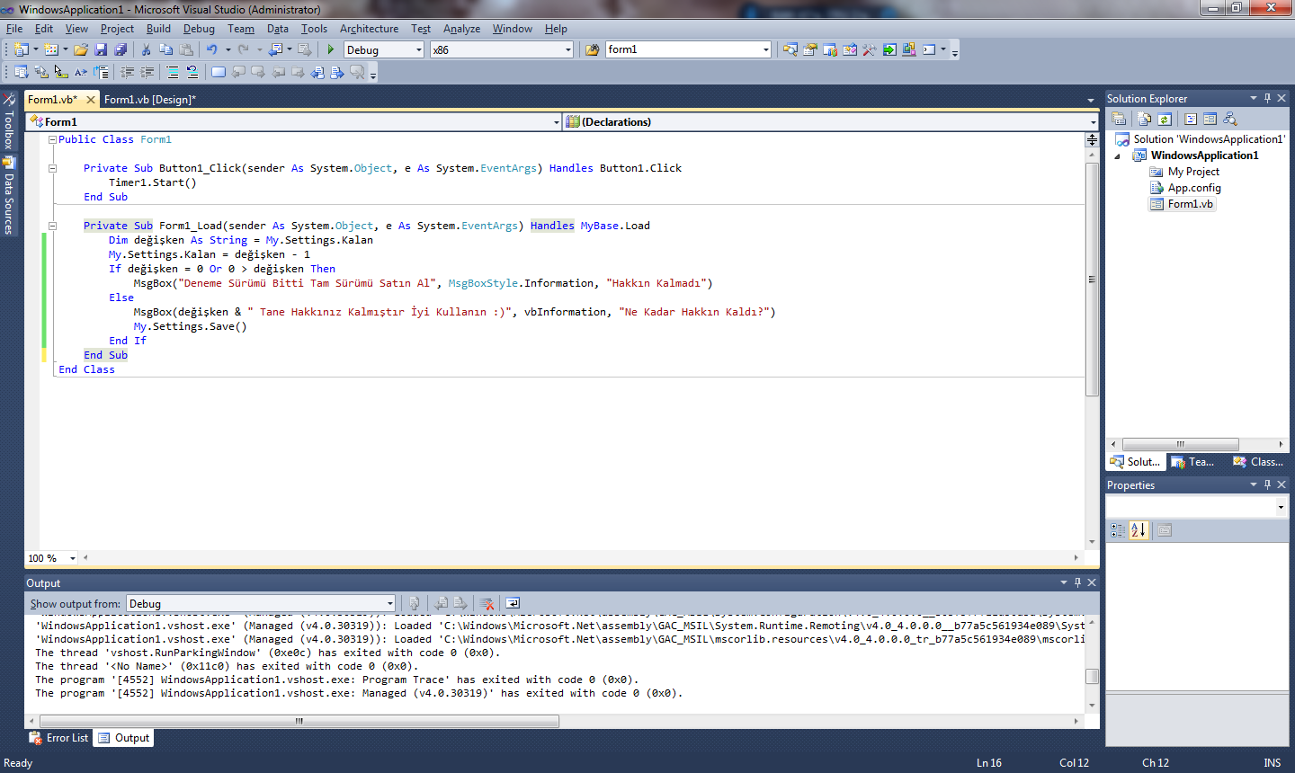Switch Properties panel to Alphabetical sorting

coord(1139,530)
